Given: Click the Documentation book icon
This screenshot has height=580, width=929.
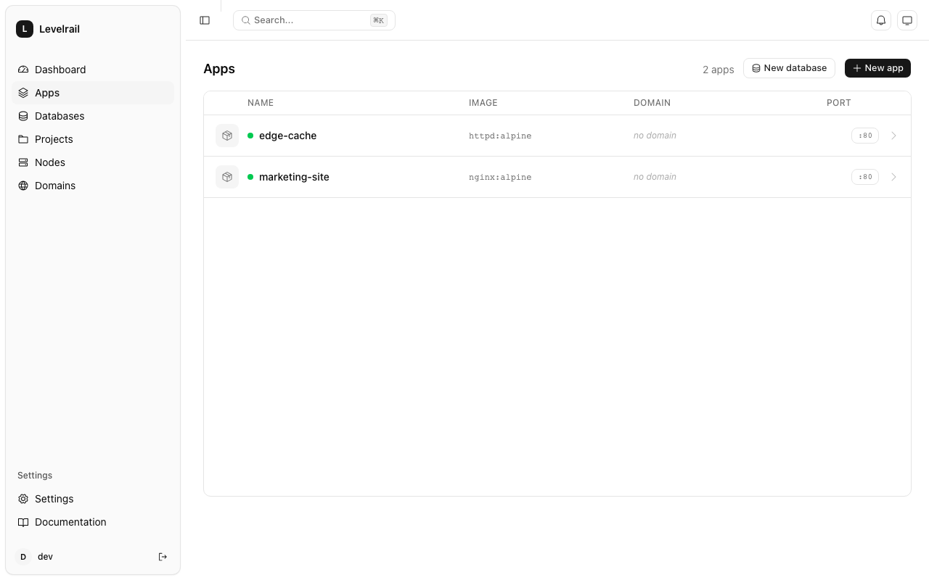Looking at the screenshot, I should pos(23,522).
